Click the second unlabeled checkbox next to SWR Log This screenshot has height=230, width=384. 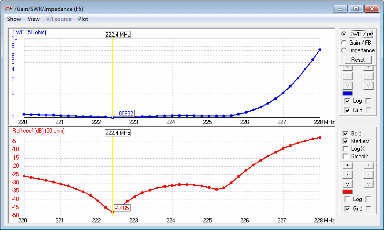click(368, 101)
